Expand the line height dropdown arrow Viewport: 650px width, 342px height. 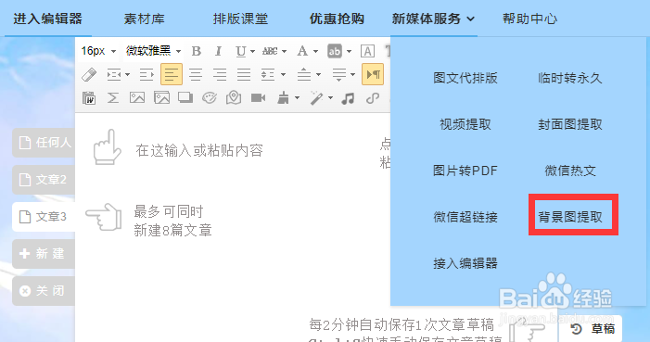coord(283,75)
